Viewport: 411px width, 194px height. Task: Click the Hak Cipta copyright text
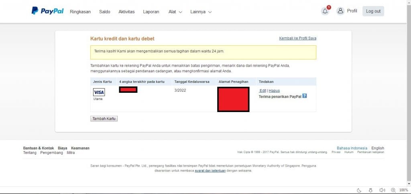tap(282, 152)
